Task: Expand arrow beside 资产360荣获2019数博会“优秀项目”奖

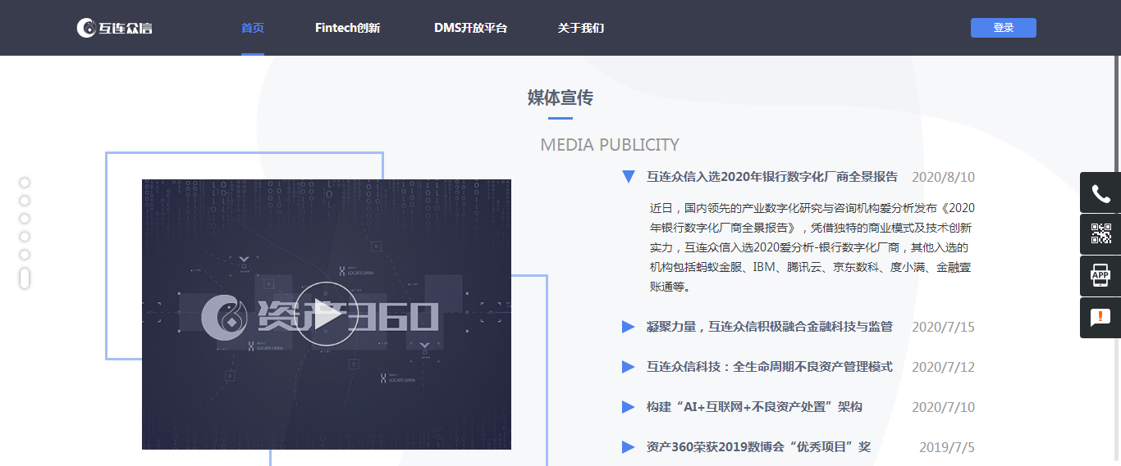Action: (x=629, y=447)
